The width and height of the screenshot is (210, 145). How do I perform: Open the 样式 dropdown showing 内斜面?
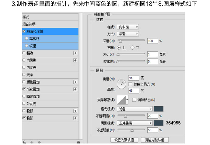(128, 27)
